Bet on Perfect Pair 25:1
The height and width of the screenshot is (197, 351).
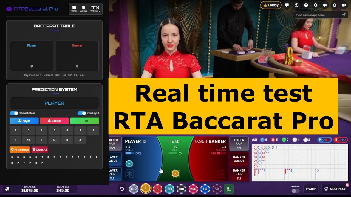click(x=115, y=144)
